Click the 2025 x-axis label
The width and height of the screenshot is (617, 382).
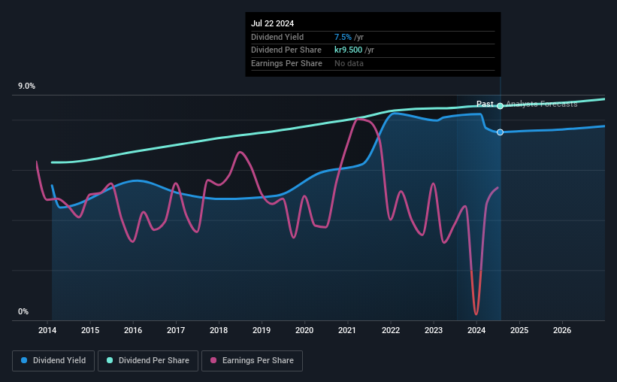coord(519,330)
